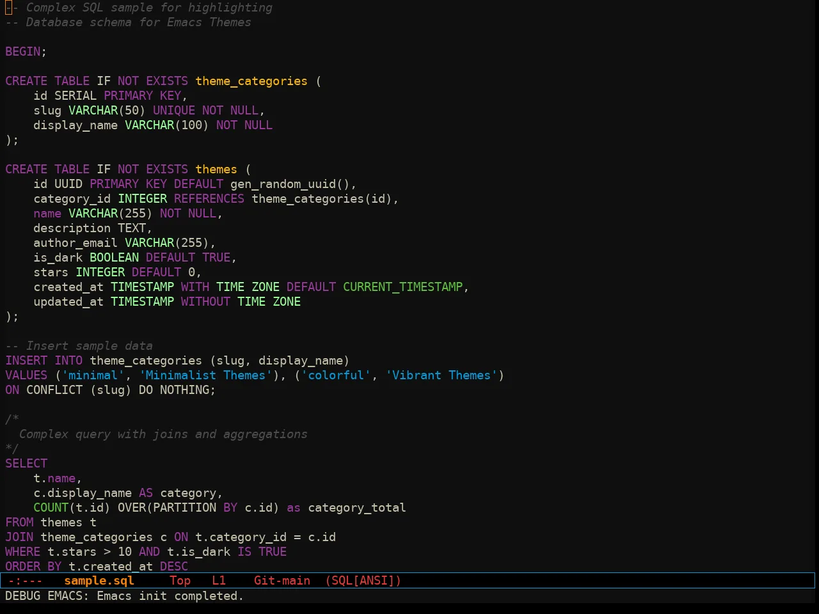Viewport: 819px width, 614px height.
Task: Click 'id SERIAL PRIMARY KEY' line
Action: coord(110,96)
